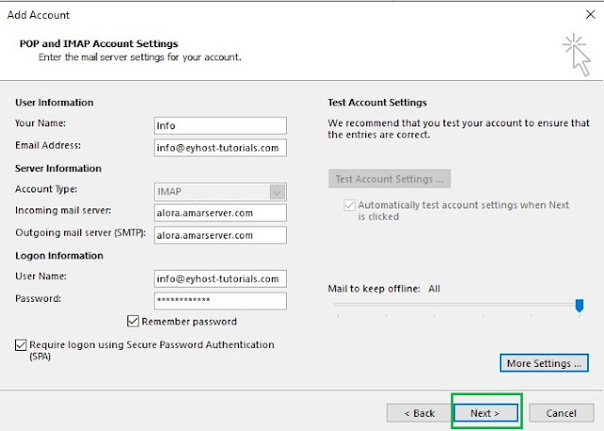Screen dimensions: 604x431
Task: Click the User Name field
Action: (219, 279)
